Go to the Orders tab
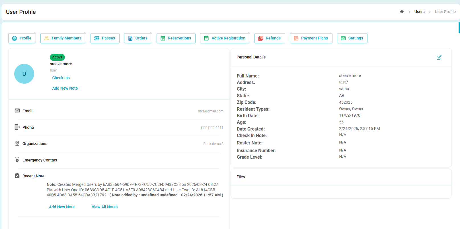This screenshot has height=229, width=460. point(138,38)
